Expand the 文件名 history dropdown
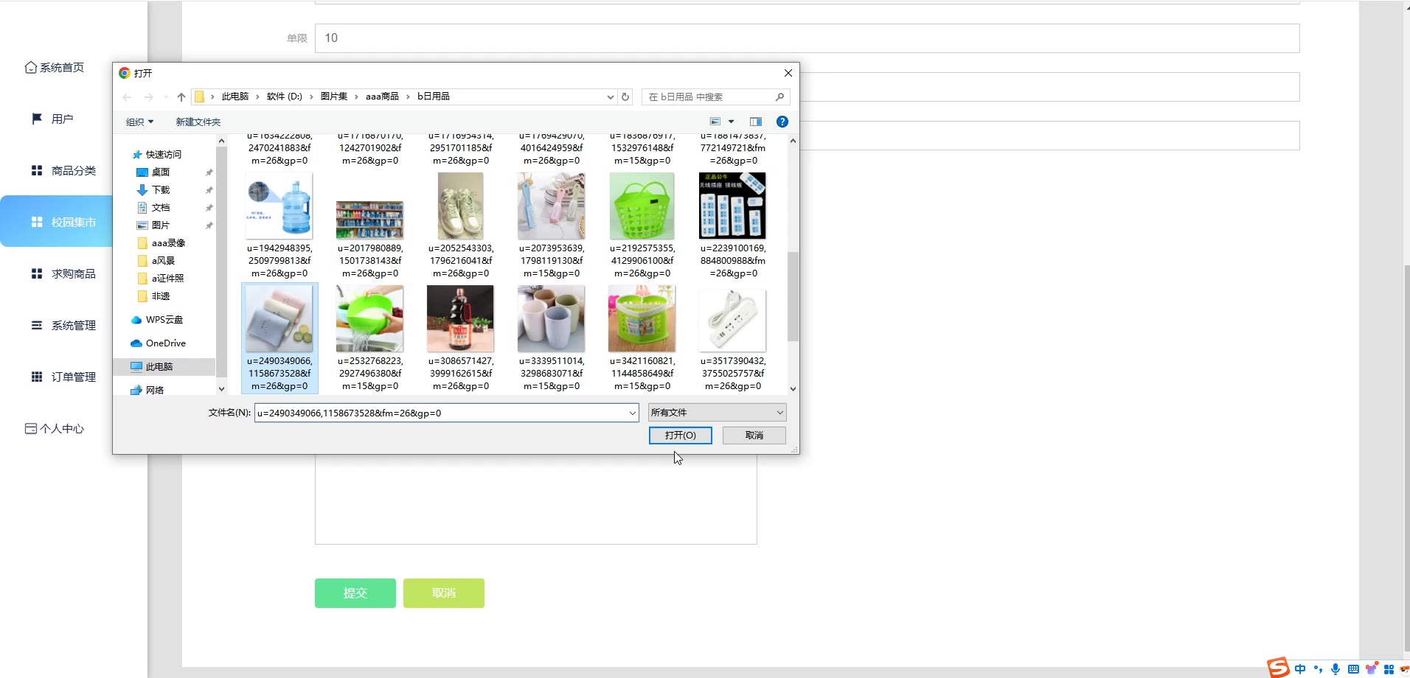This screenshot has width=1410, height=678. click(632, 413)
